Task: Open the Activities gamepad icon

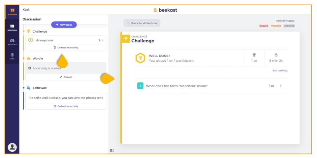Action: [x=12, y=42]
